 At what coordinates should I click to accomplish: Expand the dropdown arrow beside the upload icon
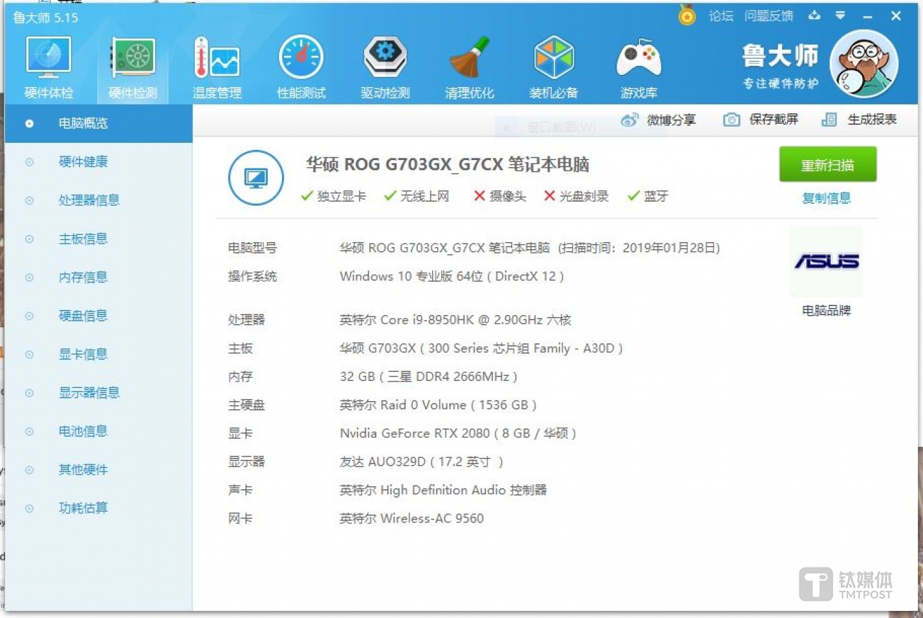(840, 16)
